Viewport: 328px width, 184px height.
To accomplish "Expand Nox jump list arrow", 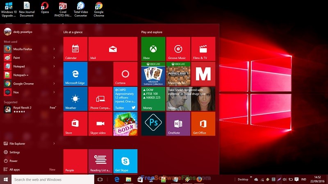I will pyautogui.click(x=54, y=92).
